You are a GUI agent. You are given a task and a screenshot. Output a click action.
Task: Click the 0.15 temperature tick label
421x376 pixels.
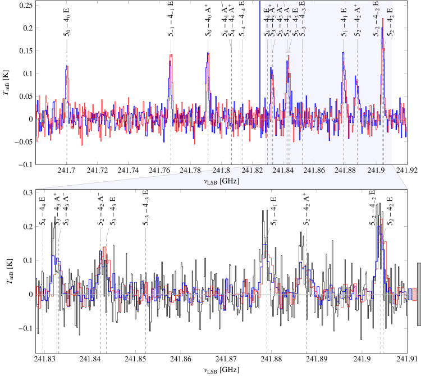click(26, 51)
